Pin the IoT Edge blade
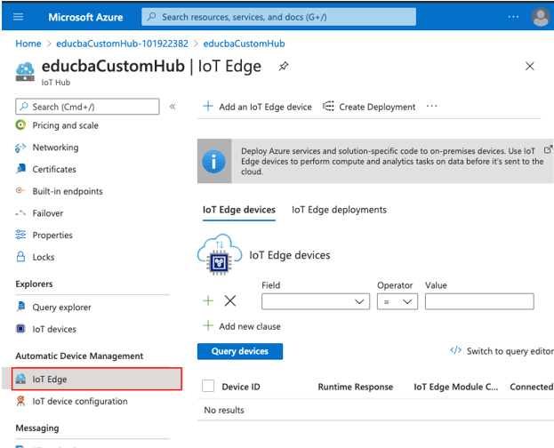This screenshot has width=554, height=448. click(x=284, y=66)
